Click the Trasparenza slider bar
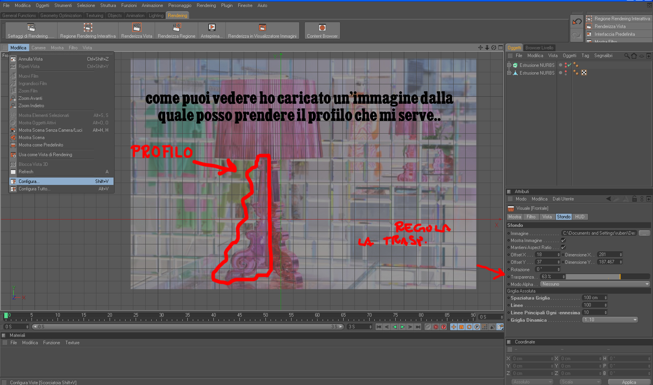 (x=608, y=277)
